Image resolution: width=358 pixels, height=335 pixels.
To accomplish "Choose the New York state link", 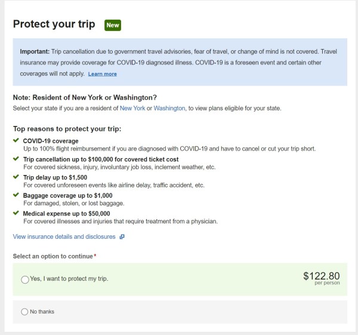I will pos(132,108).
